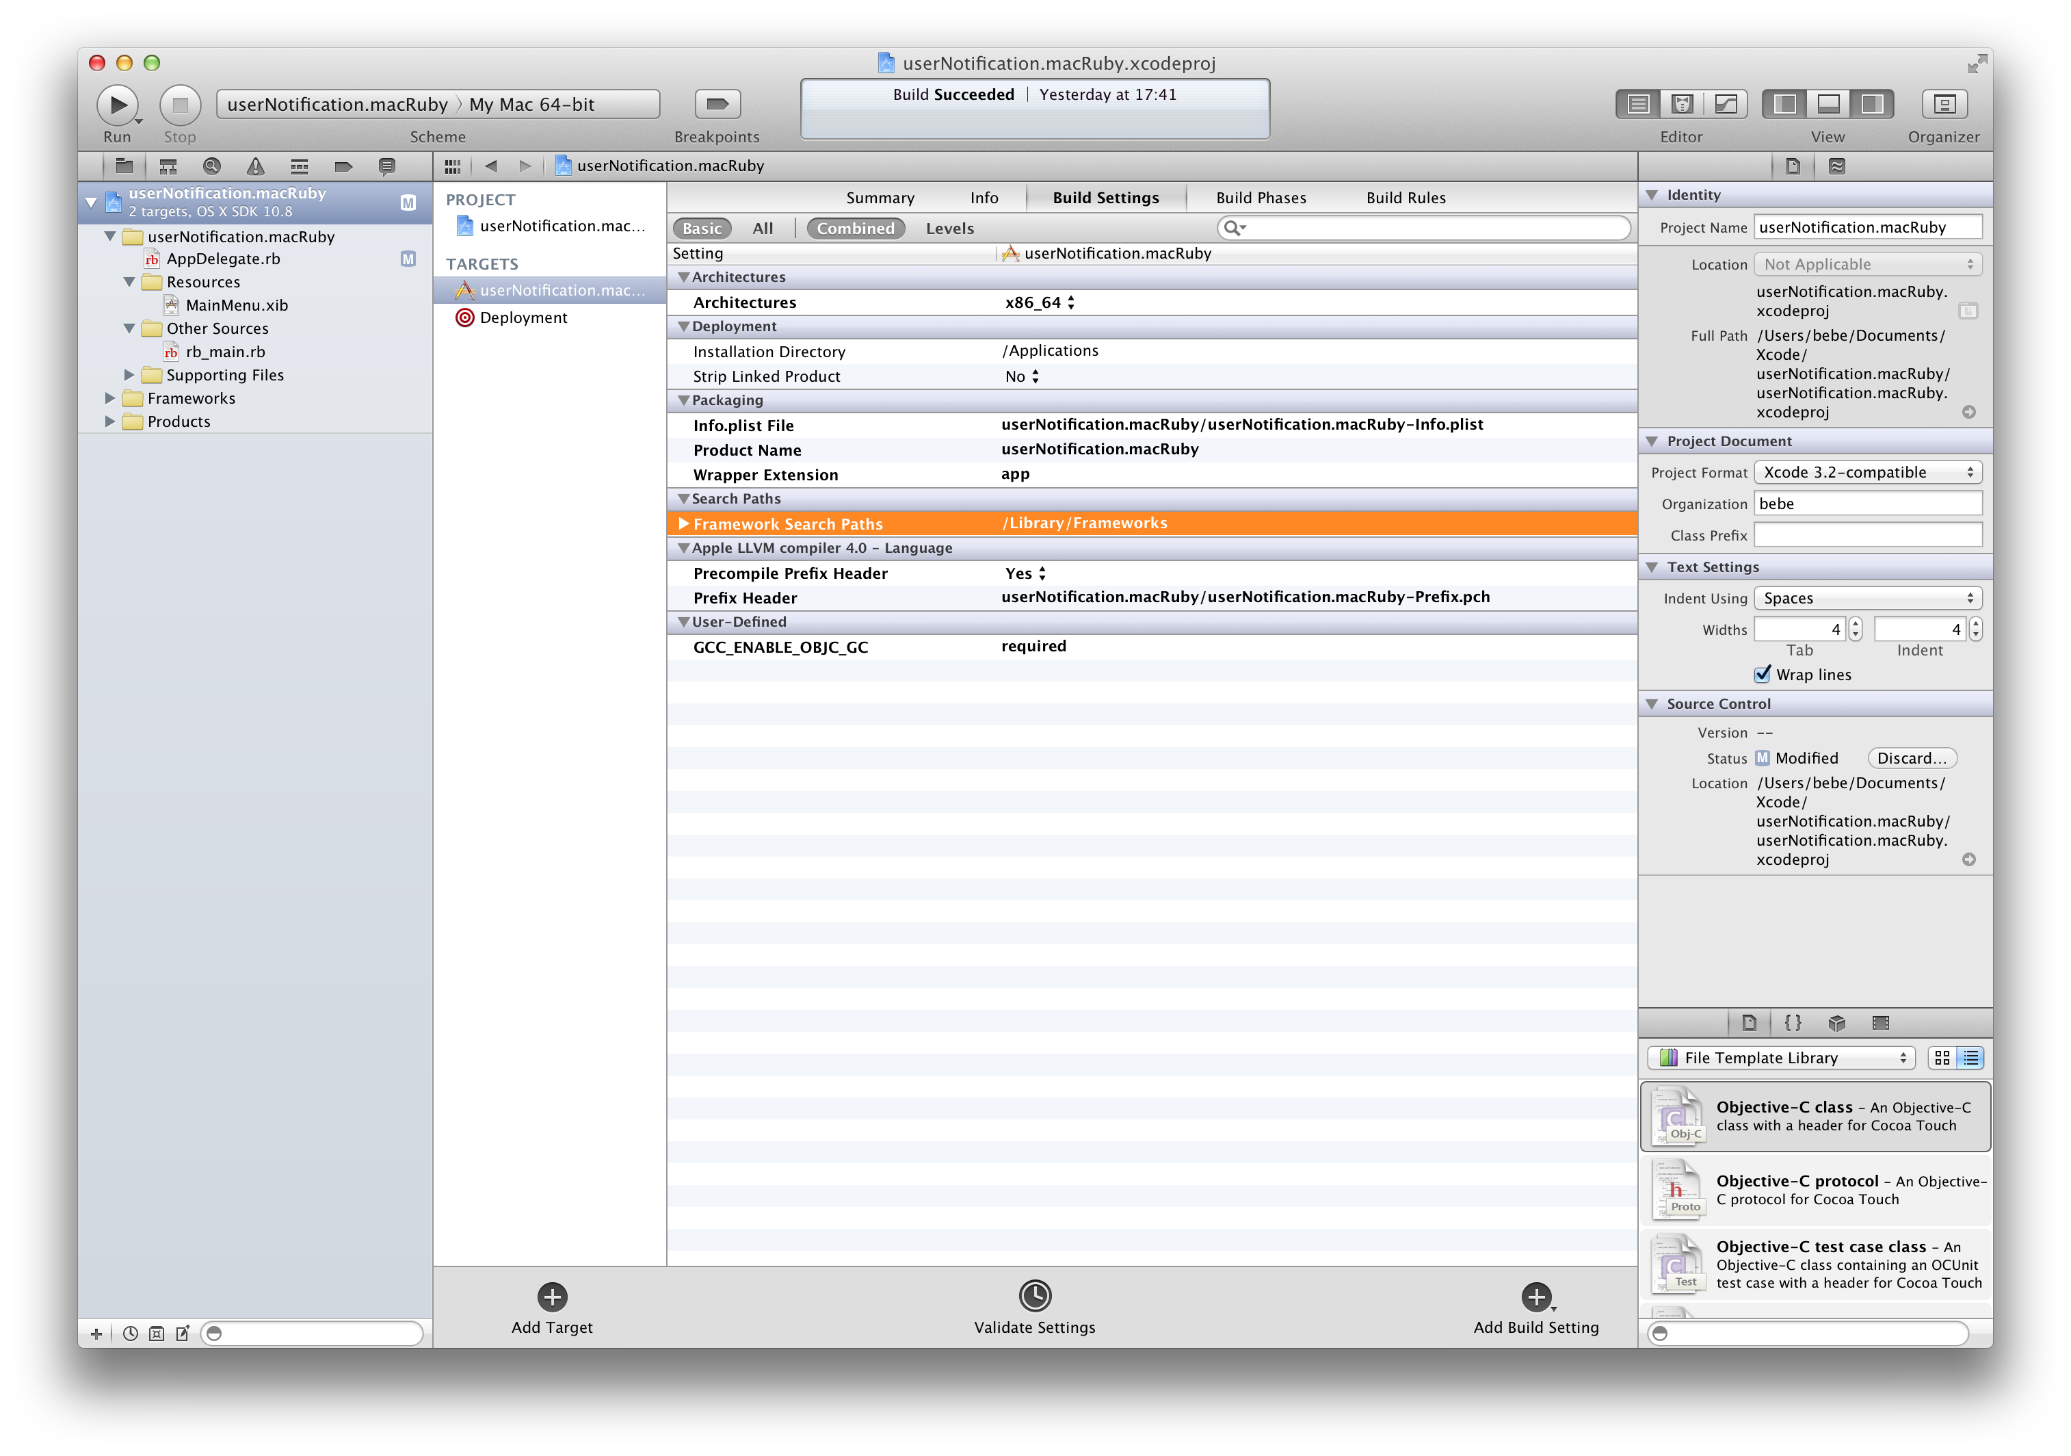Select the Basic settings filter
Screen dimensions: 2071x1456
click(702, 229)
